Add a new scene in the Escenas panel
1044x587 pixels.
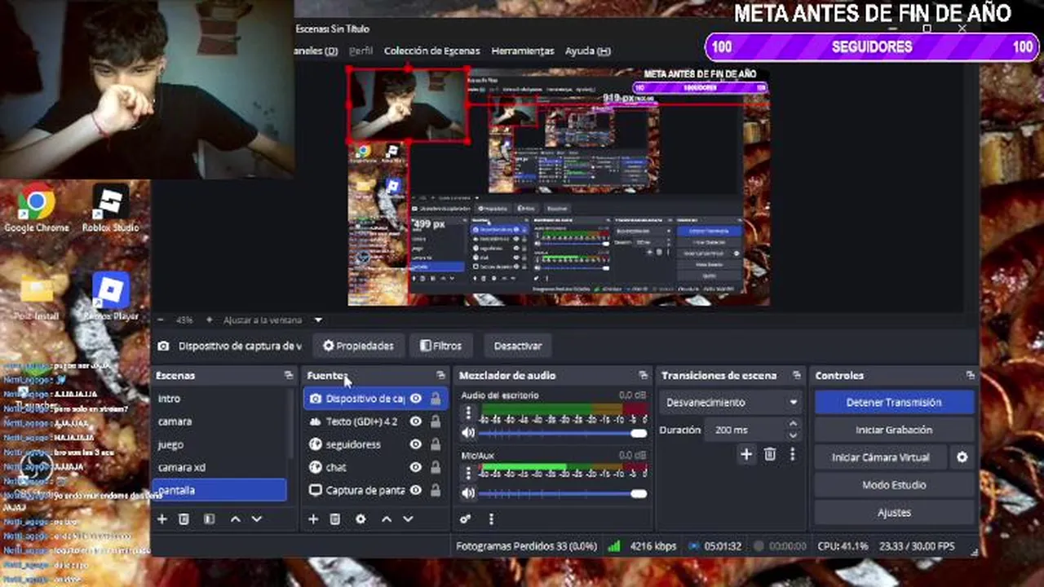[161, 519]
